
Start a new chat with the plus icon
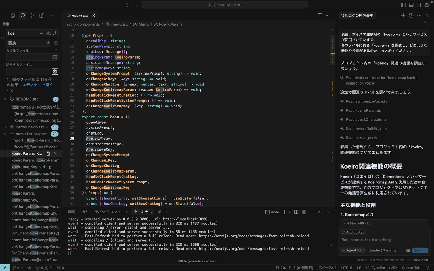[403, 15]
